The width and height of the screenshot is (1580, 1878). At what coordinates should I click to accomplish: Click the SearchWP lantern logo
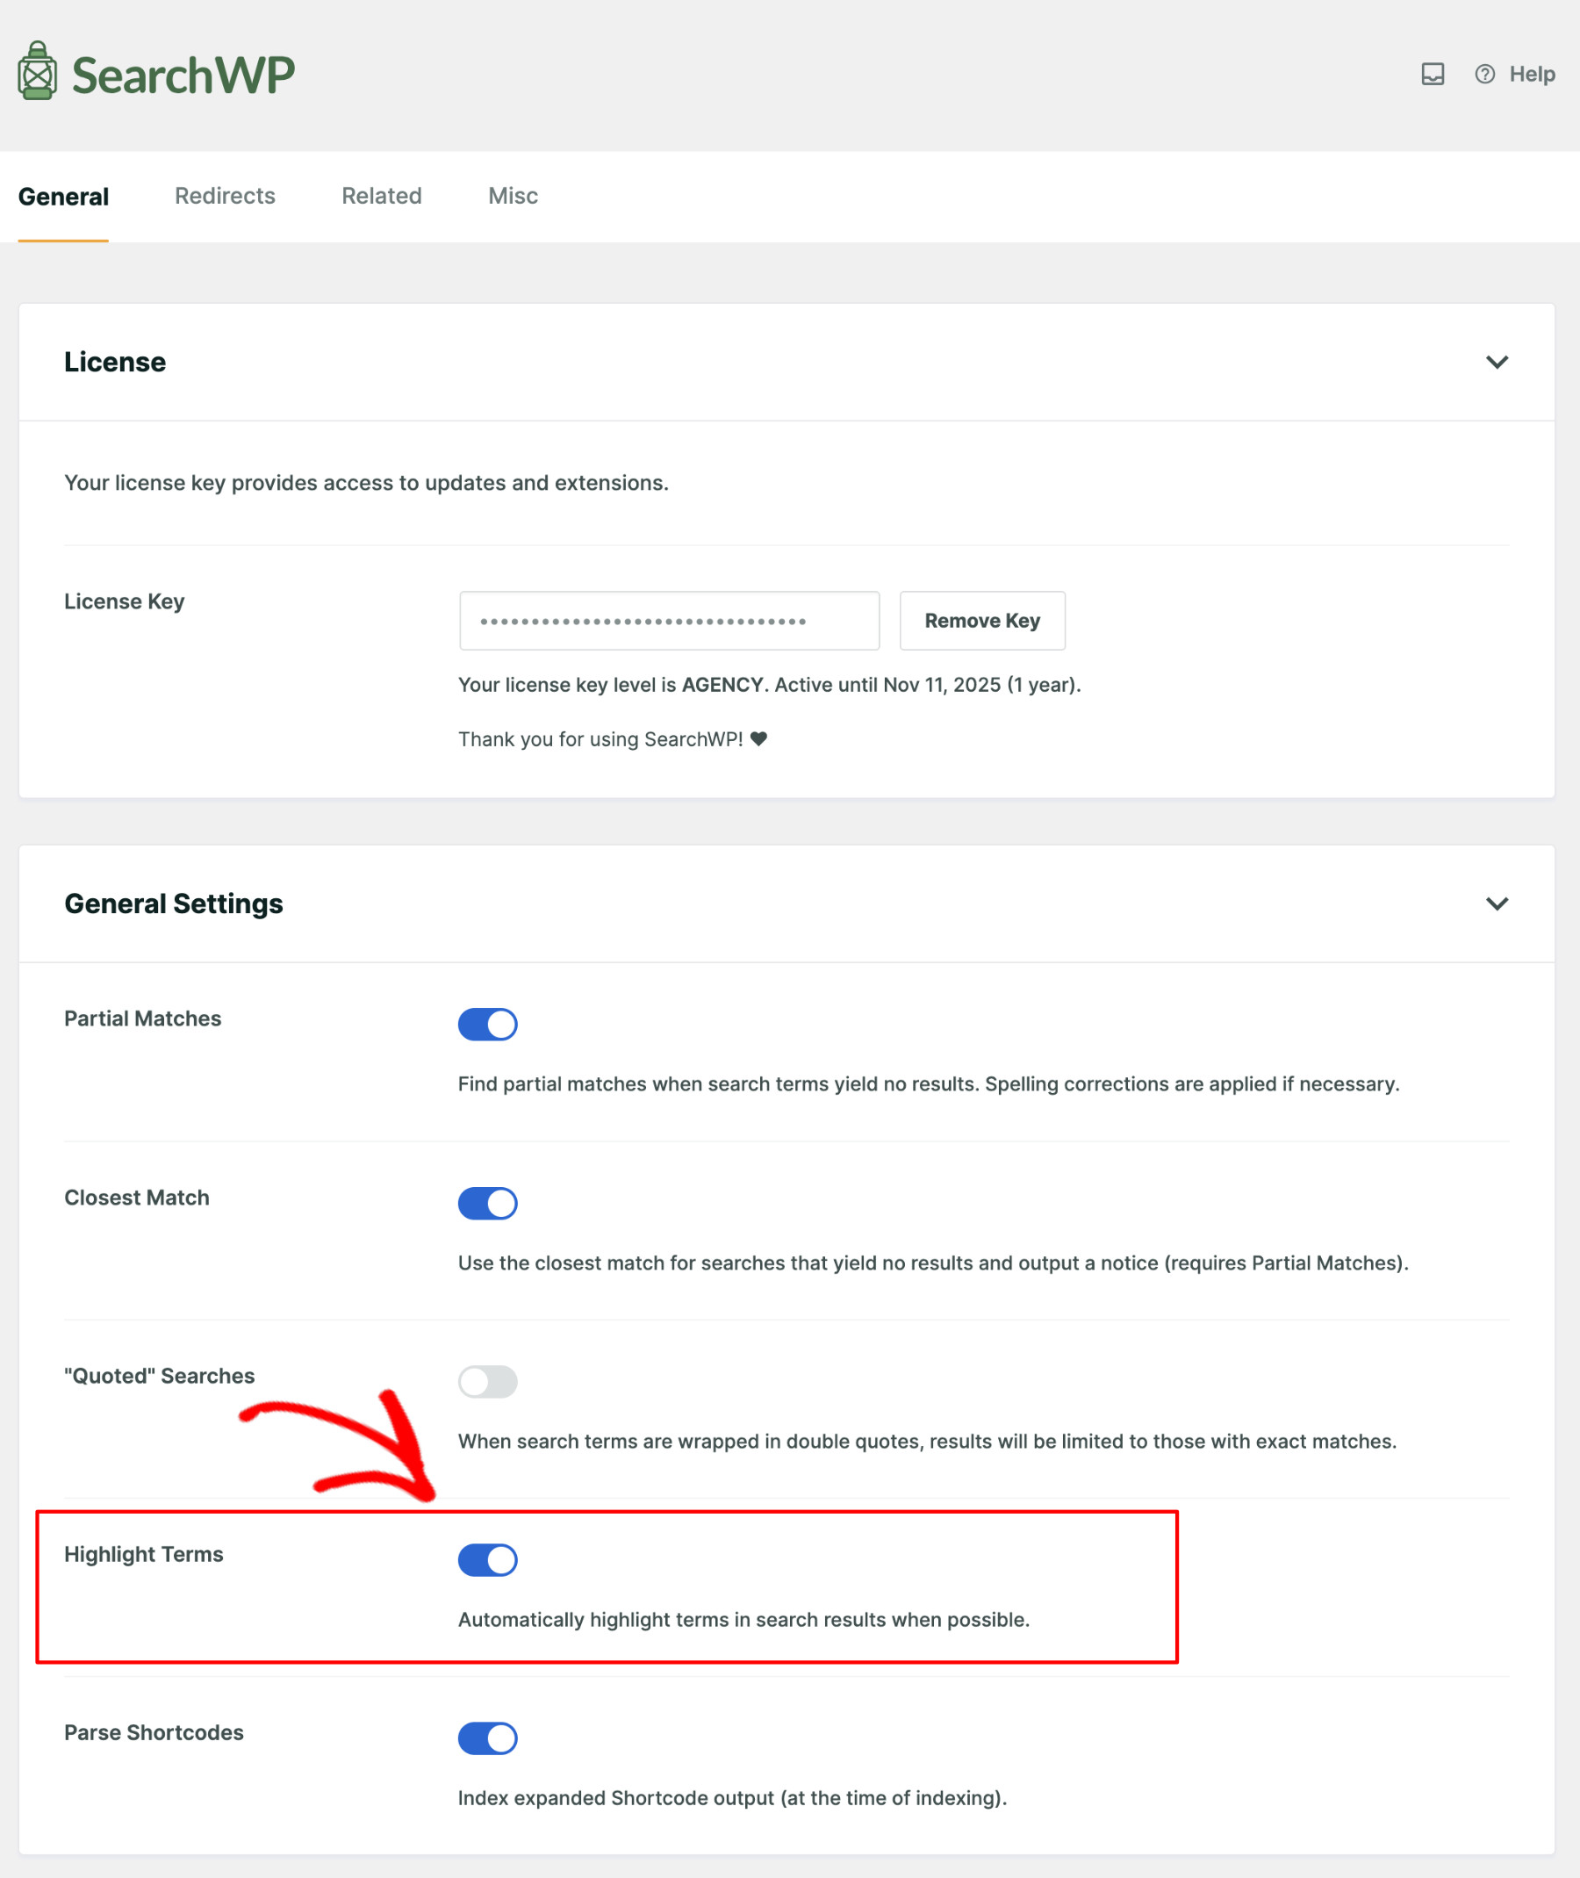(37, 71)
